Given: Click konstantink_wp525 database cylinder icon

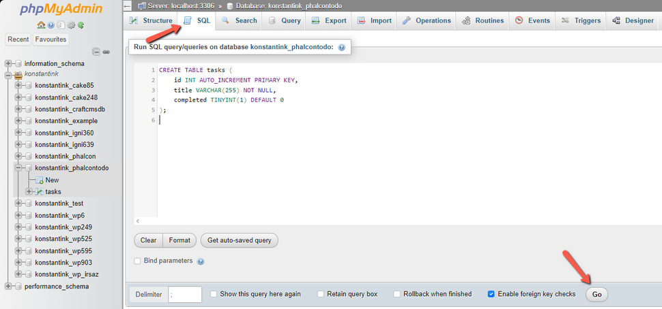Looking at the screenshot, I should pyautogui.click(x=29, y=239).
